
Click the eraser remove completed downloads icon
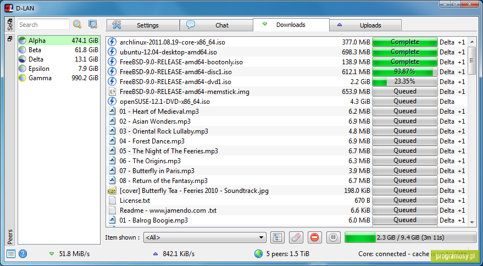click(296, 237)
